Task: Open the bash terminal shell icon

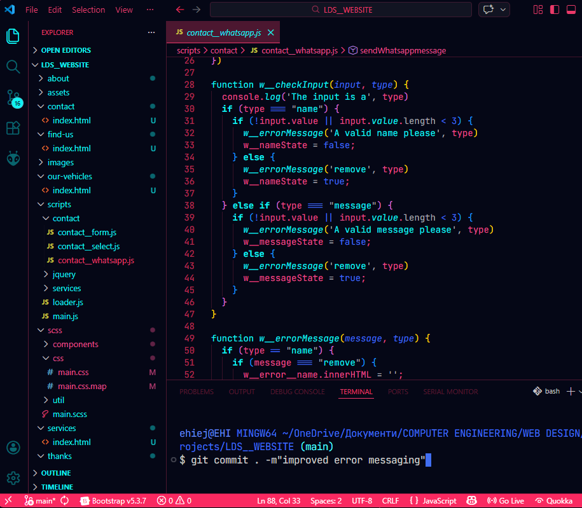Action: [538, 391]
